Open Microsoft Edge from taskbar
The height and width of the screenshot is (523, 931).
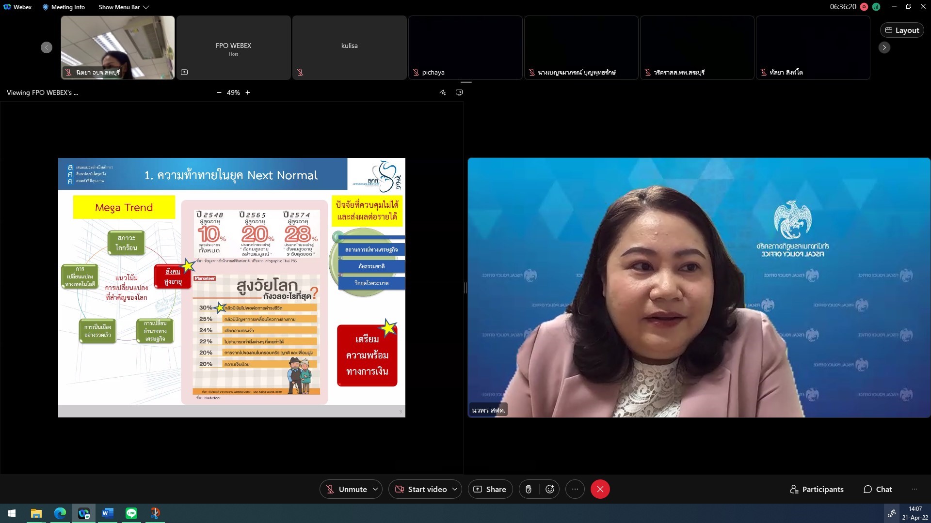(60, 513)
